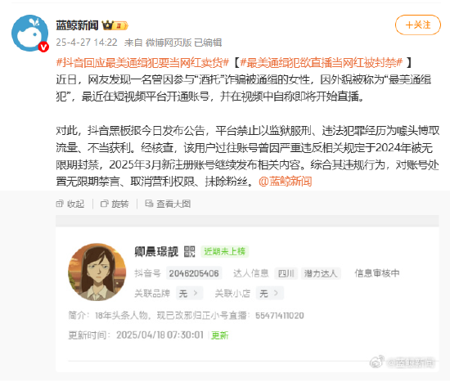Screen dimensions: 450x382
Task: Select the 四川 region tag
Action: (286, 273)
